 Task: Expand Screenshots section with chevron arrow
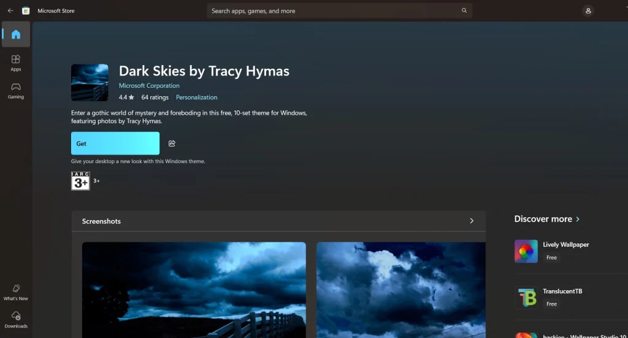(472, 221)
